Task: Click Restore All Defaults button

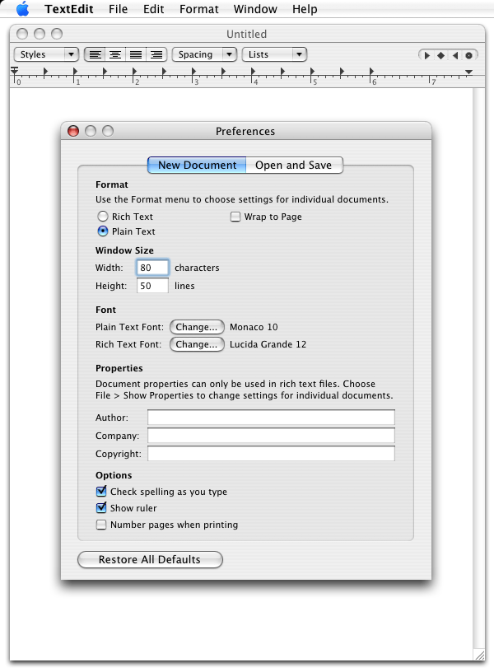Action: pos(150,559)
